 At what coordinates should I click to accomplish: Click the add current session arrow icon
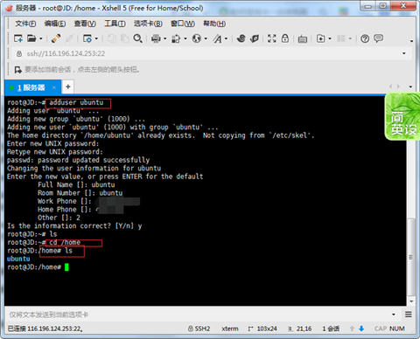(x=18, y=70)
